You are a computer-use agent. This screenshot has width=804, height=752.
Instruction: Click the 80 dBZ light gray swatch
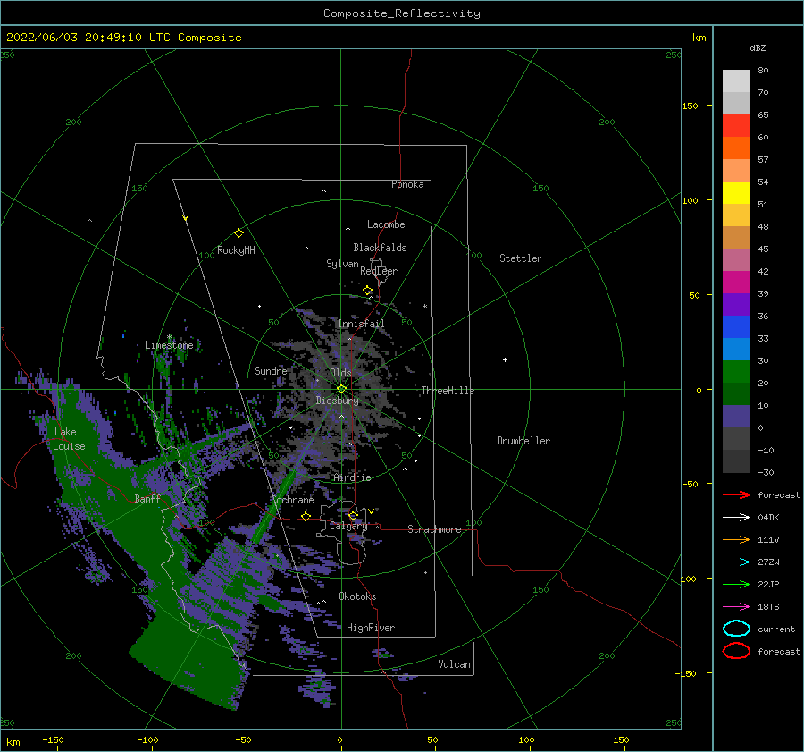point(736,81)
